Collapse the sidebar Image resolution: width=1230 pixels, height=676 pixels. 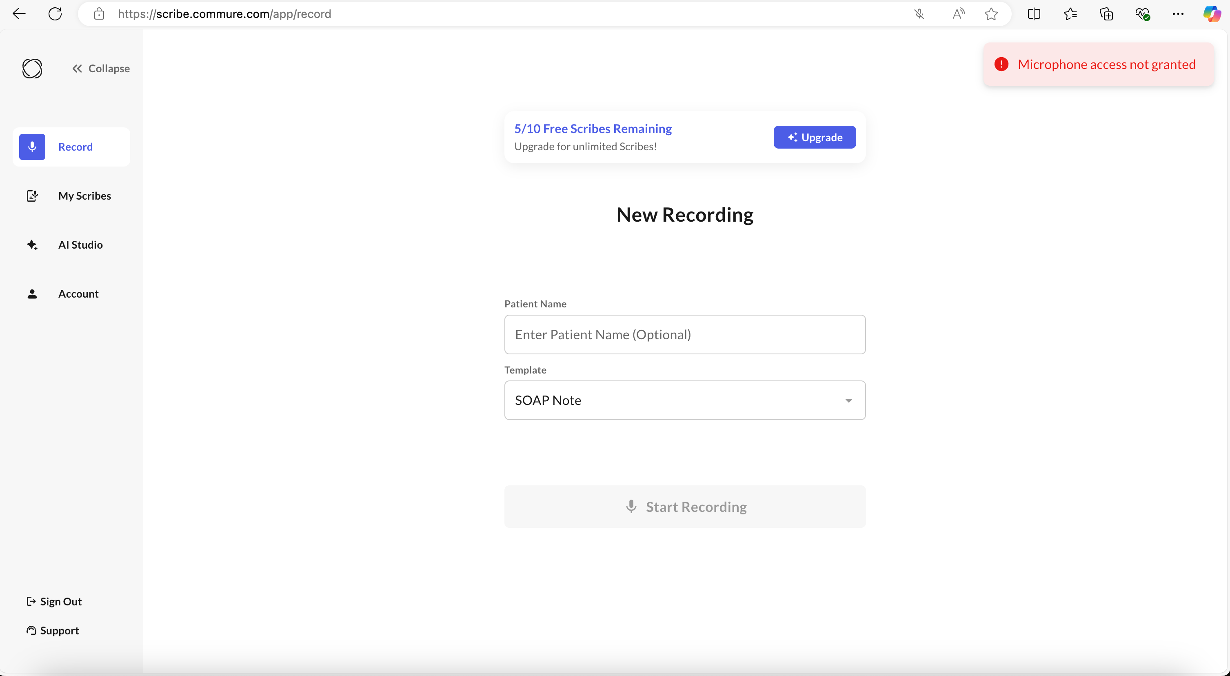pos(101,68)
